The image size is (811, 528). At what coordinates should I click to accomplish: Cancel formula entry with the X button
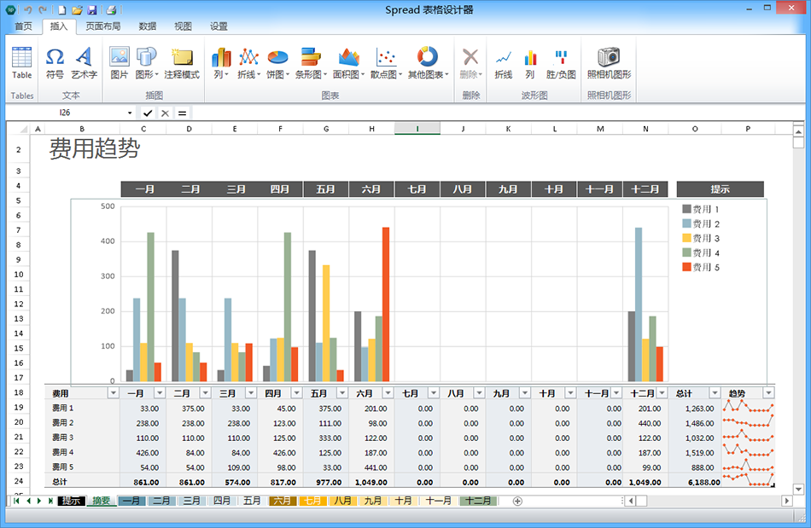165,113
